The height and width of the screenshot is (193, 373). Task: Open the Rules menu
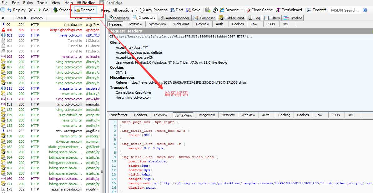click(x=28, y=3)
